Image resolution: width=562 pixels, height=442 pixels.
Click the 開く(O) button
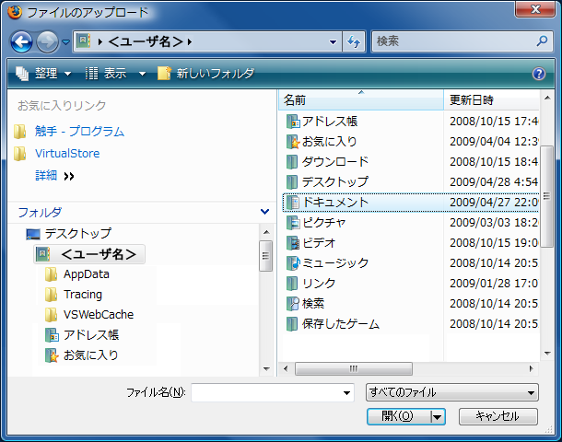pyautogui.click(x=398, y=416)
